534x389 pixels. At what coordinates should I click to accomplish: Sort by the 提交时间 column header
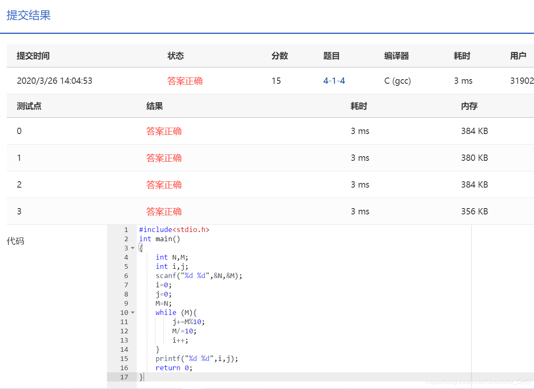point(33,55)
